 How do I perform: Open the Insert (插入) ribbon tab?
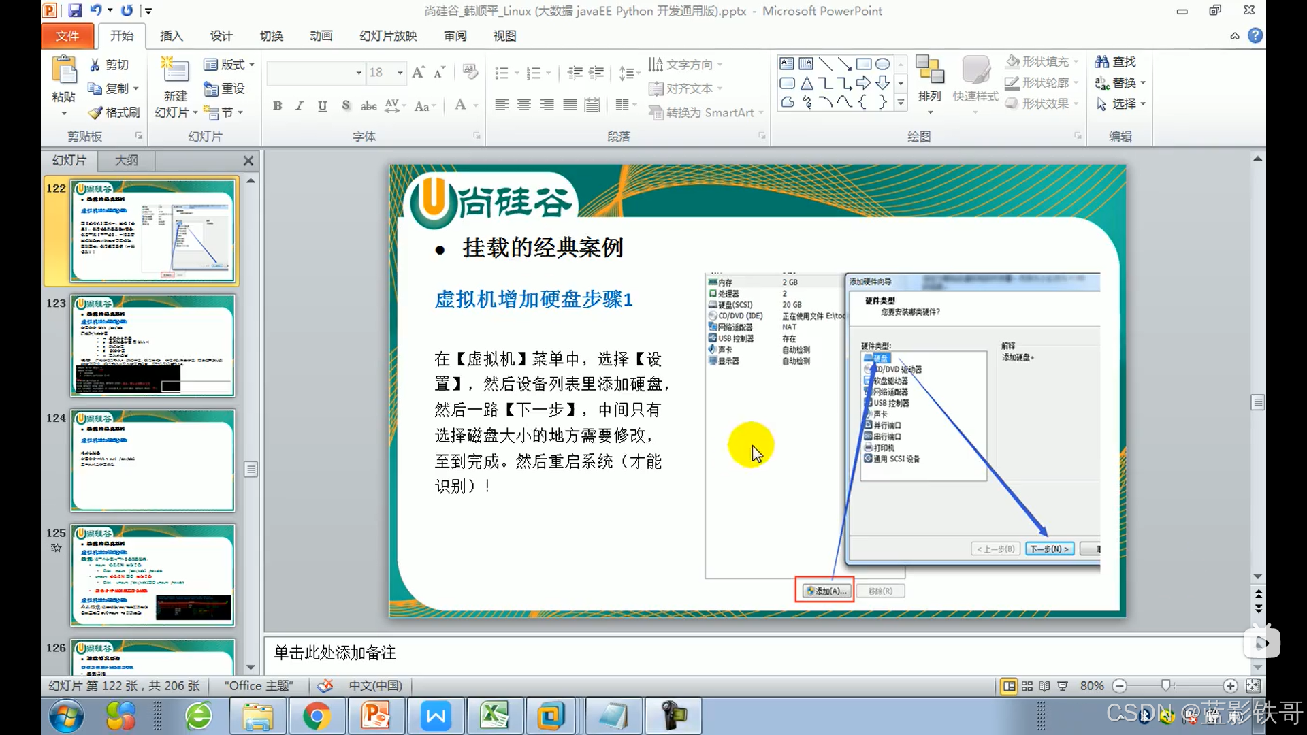tap(171, 35)
